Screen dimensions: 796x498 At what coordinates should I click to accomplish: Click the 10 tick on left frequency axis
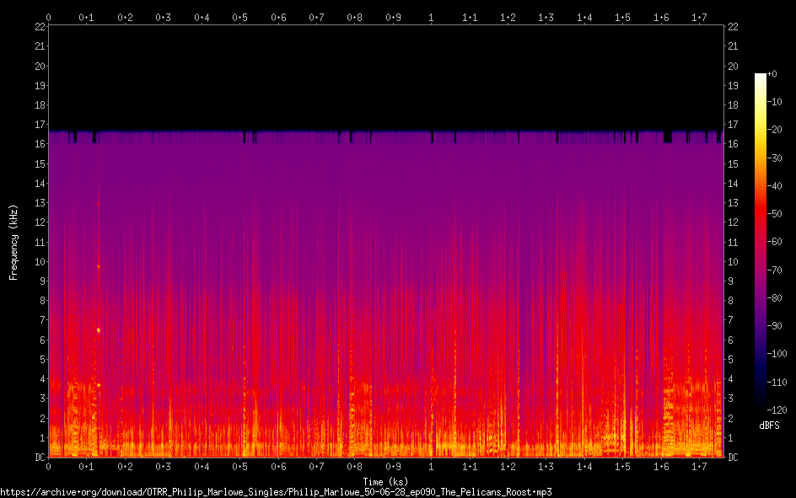pos(40,261)
